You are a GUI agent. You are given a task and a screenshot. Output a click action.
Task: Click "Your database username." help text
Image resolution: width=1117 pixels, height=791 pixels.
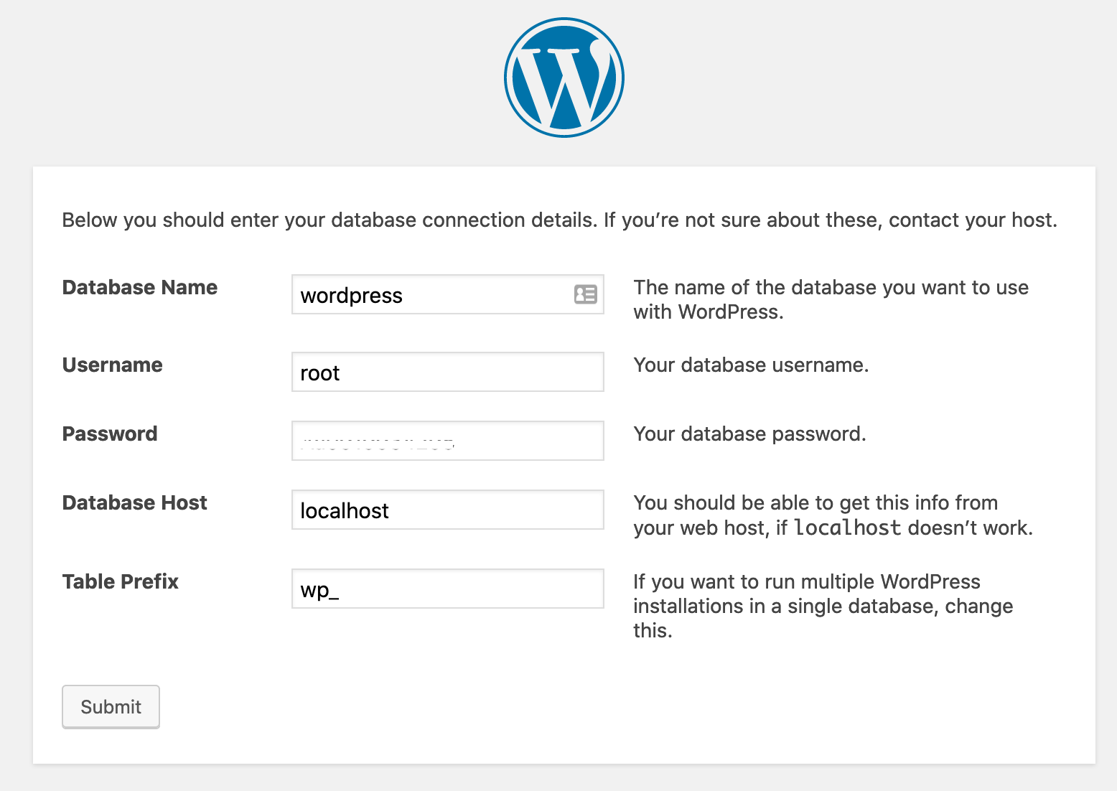[751, 365]
